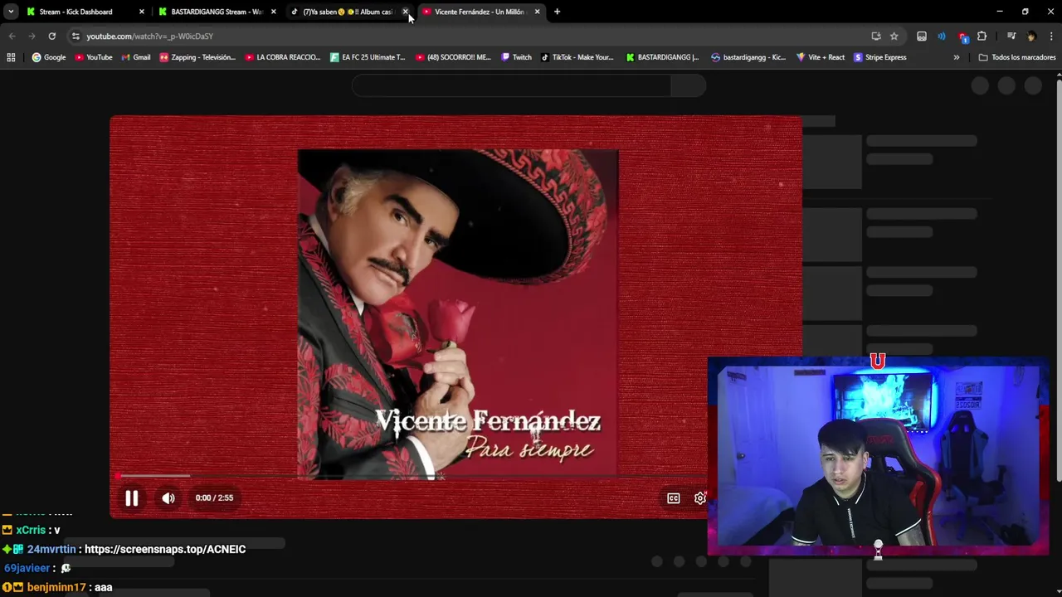Click the install app icon in address bar
Image resolution: width=1062 pixels, height=597 pixels.
point(876,36)
